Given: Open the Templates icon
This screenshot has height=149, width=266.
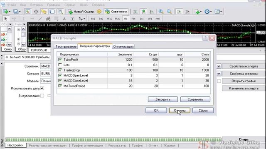Looking at the screenshot, I should click(217, 12).
